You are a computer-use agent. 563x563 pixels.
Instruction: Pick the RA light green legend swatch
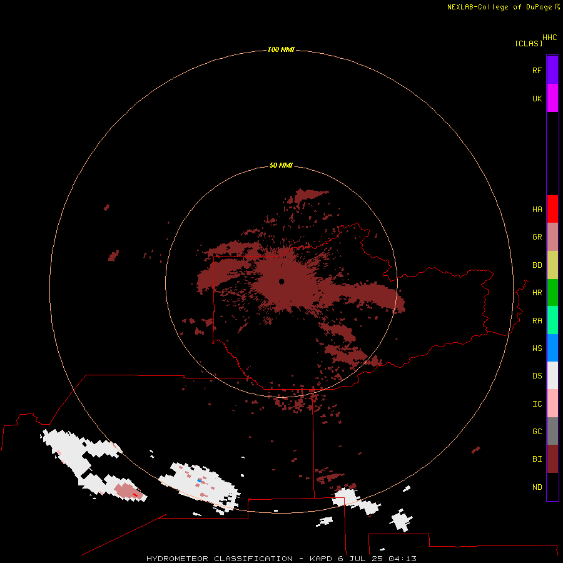552,320
